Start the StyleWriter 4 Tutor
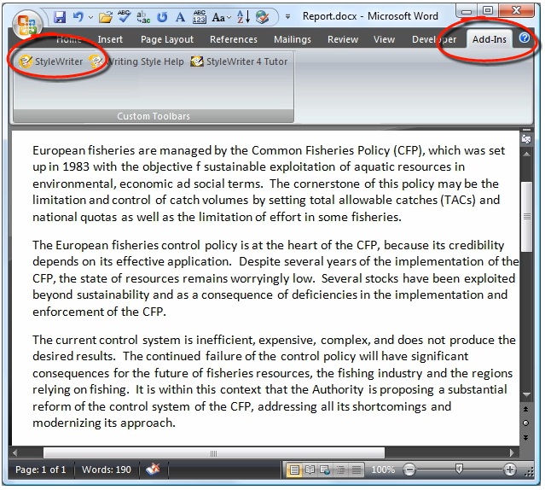Screen dimensions: 545x490 [x=239, y=61]
